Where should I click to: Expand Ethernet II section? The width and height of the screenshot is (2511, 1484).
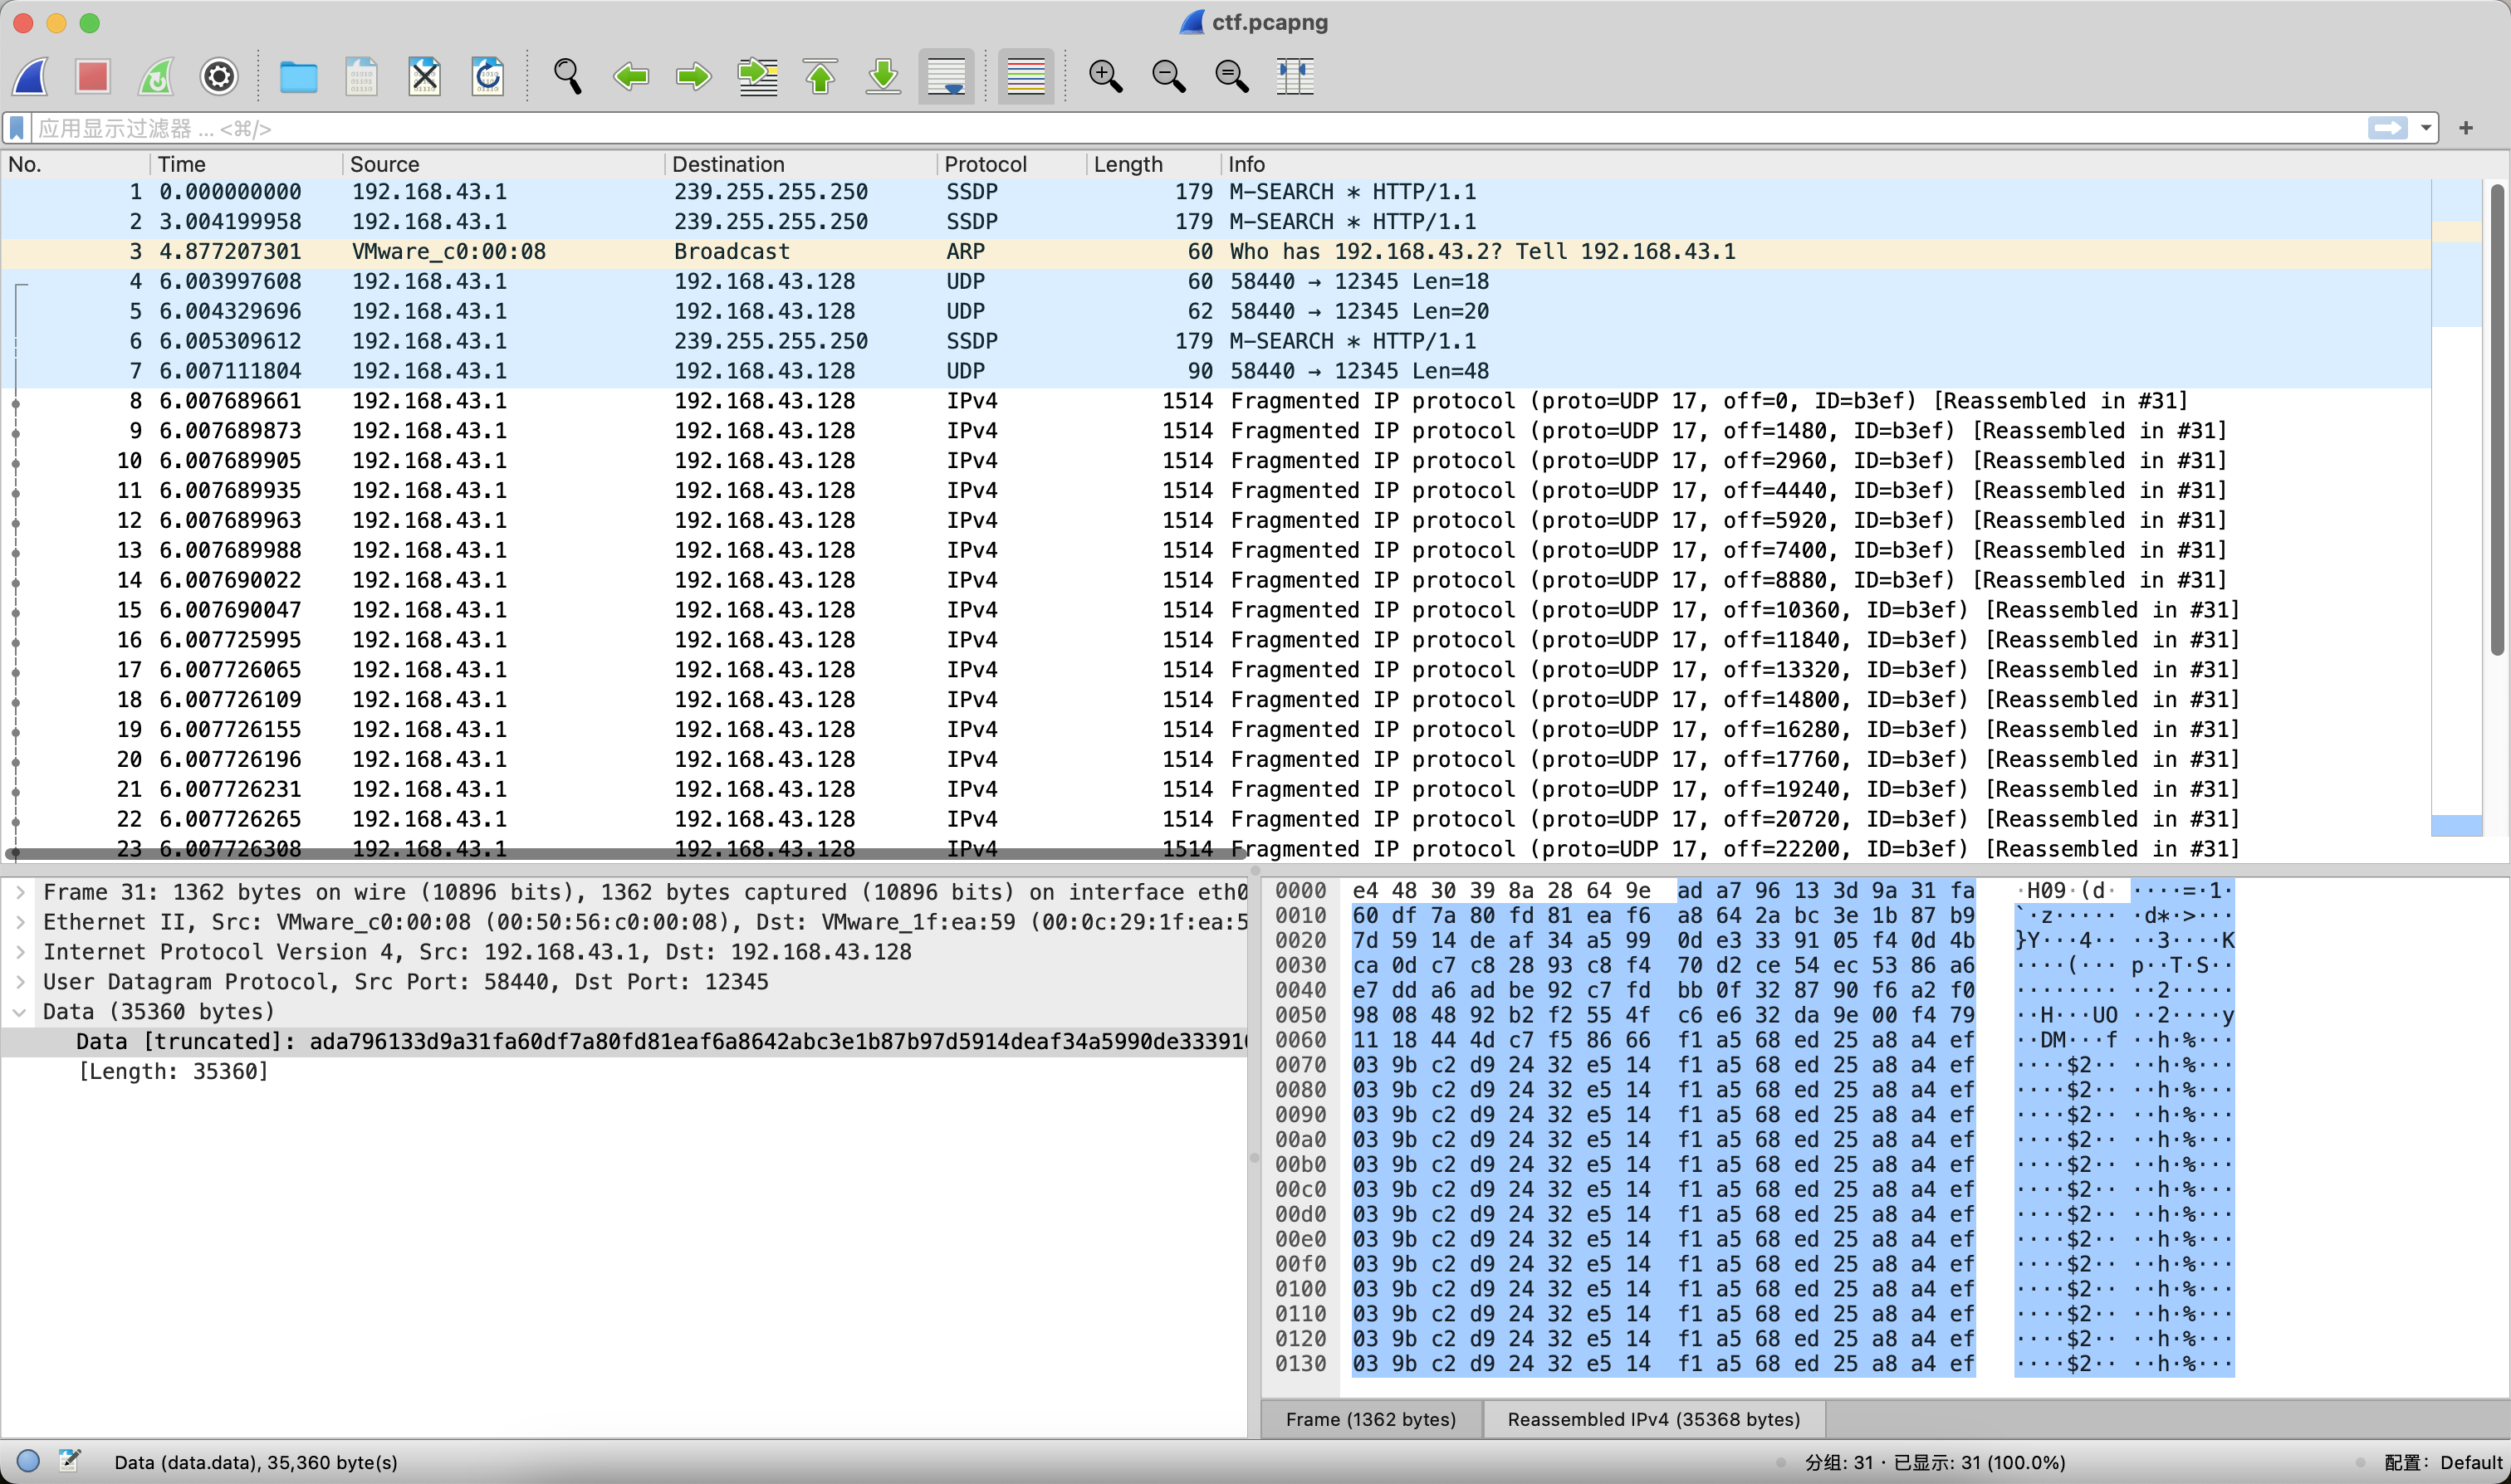[x=20, y=922]
